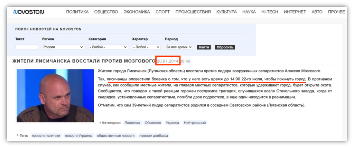
Task: Open the HI-TECH section
Action: pyautogui.click(x=270, y=12)
